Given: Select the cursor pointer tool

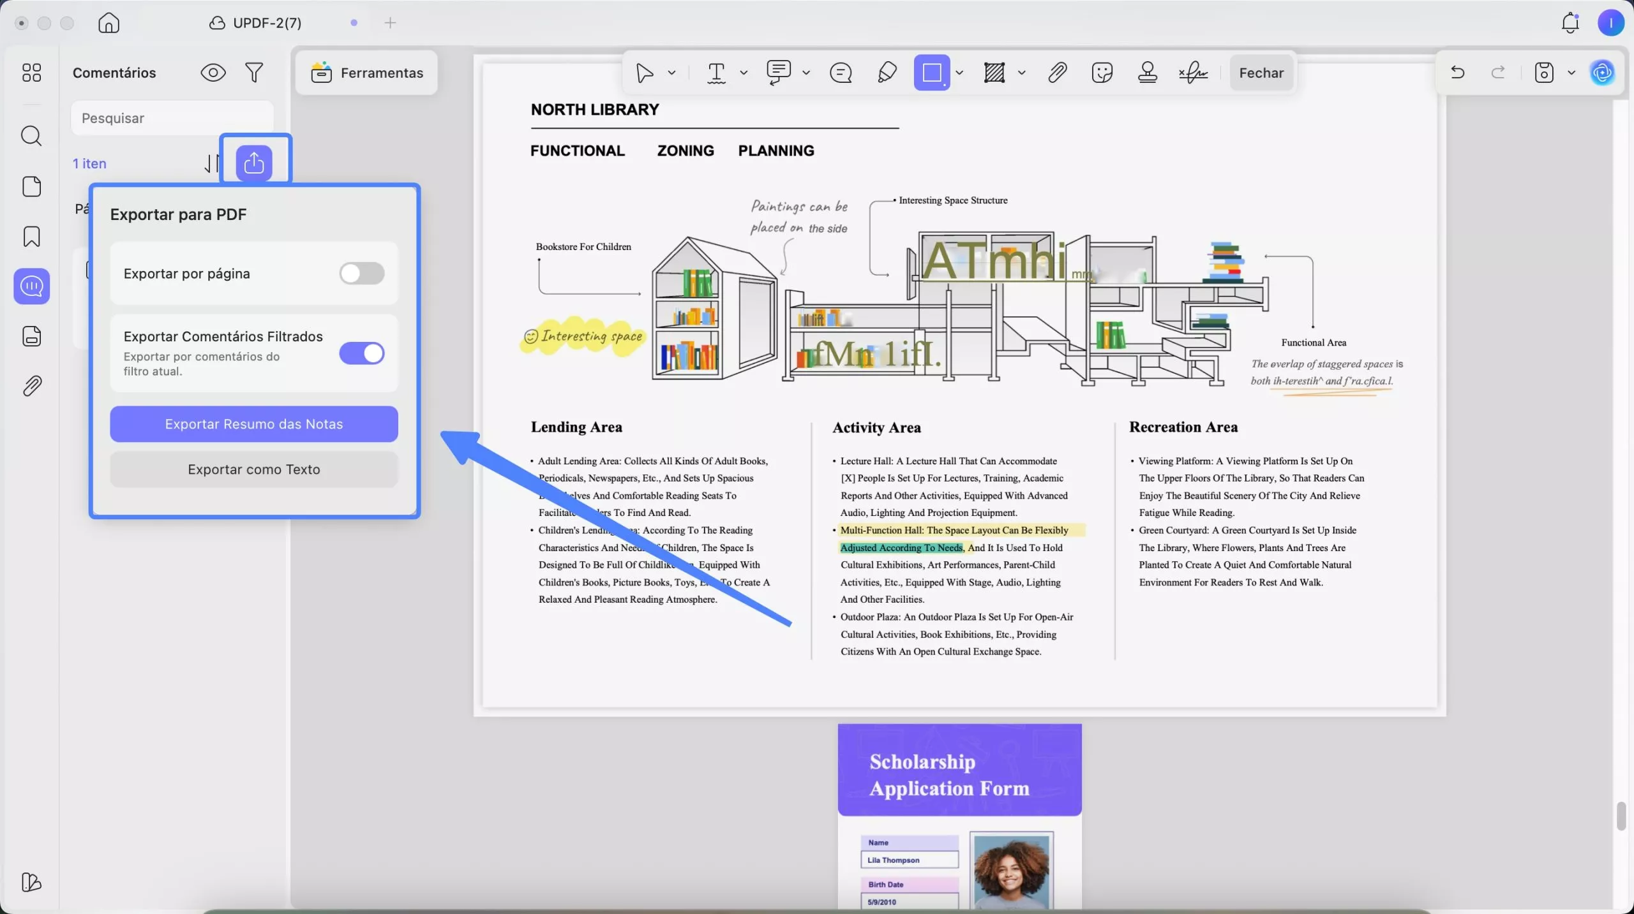Looking at the screenshot, I should coord(645,73).
